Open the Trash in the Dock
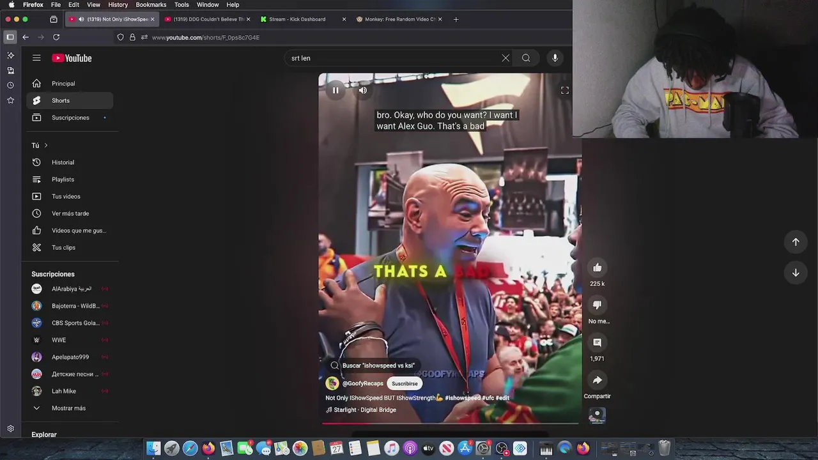 click(665, 448)
